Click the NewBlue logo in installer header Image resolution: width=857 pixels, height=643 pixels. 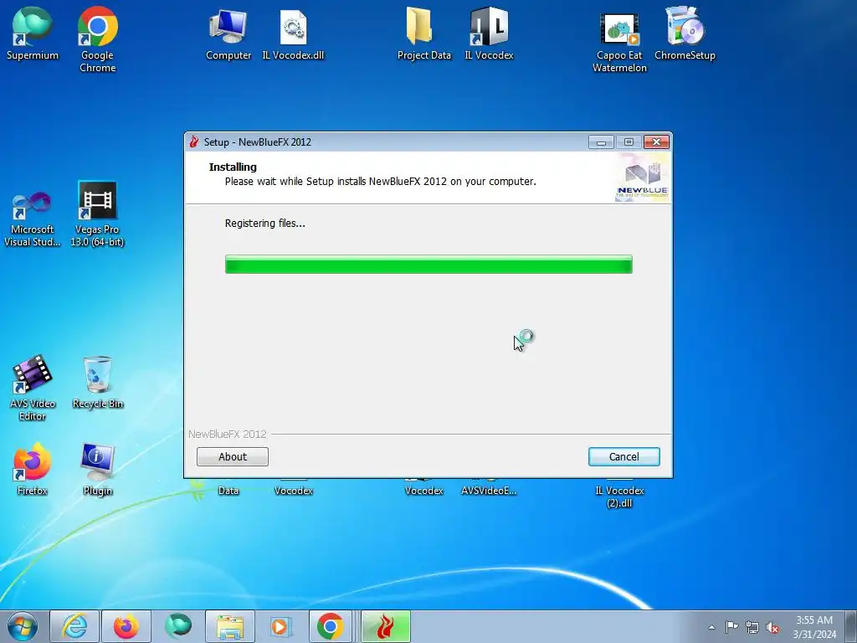[x=643, y=177]
